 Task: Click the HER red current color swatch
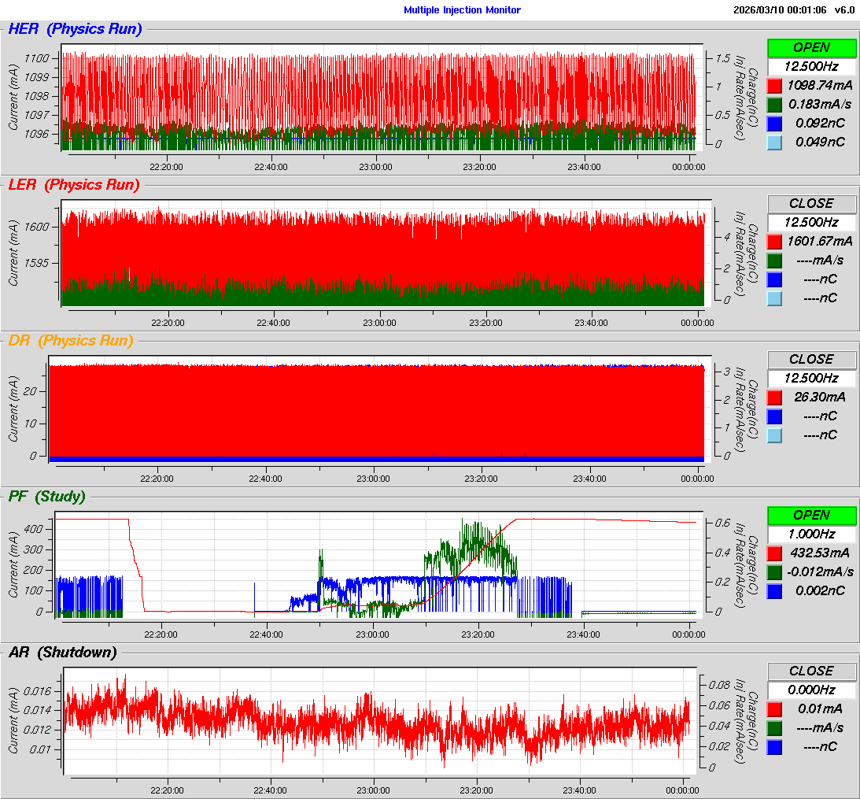coord(775,85)
